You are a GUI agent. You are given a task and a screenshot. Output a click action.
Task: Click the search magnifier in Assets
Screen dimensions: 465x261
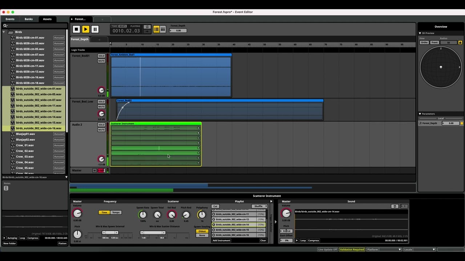pos(5,26)
